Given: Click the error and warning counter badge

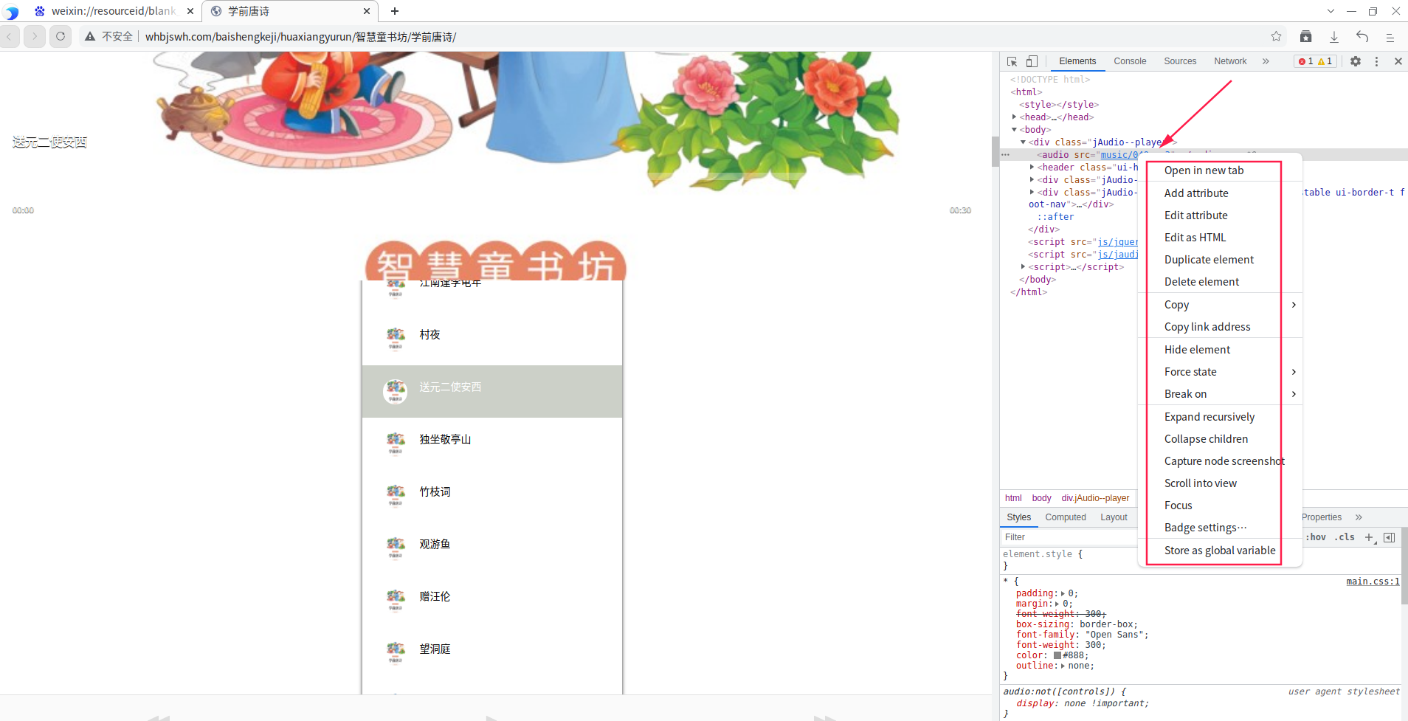Looking at the screenshot, I should [x=1315, y=61].
